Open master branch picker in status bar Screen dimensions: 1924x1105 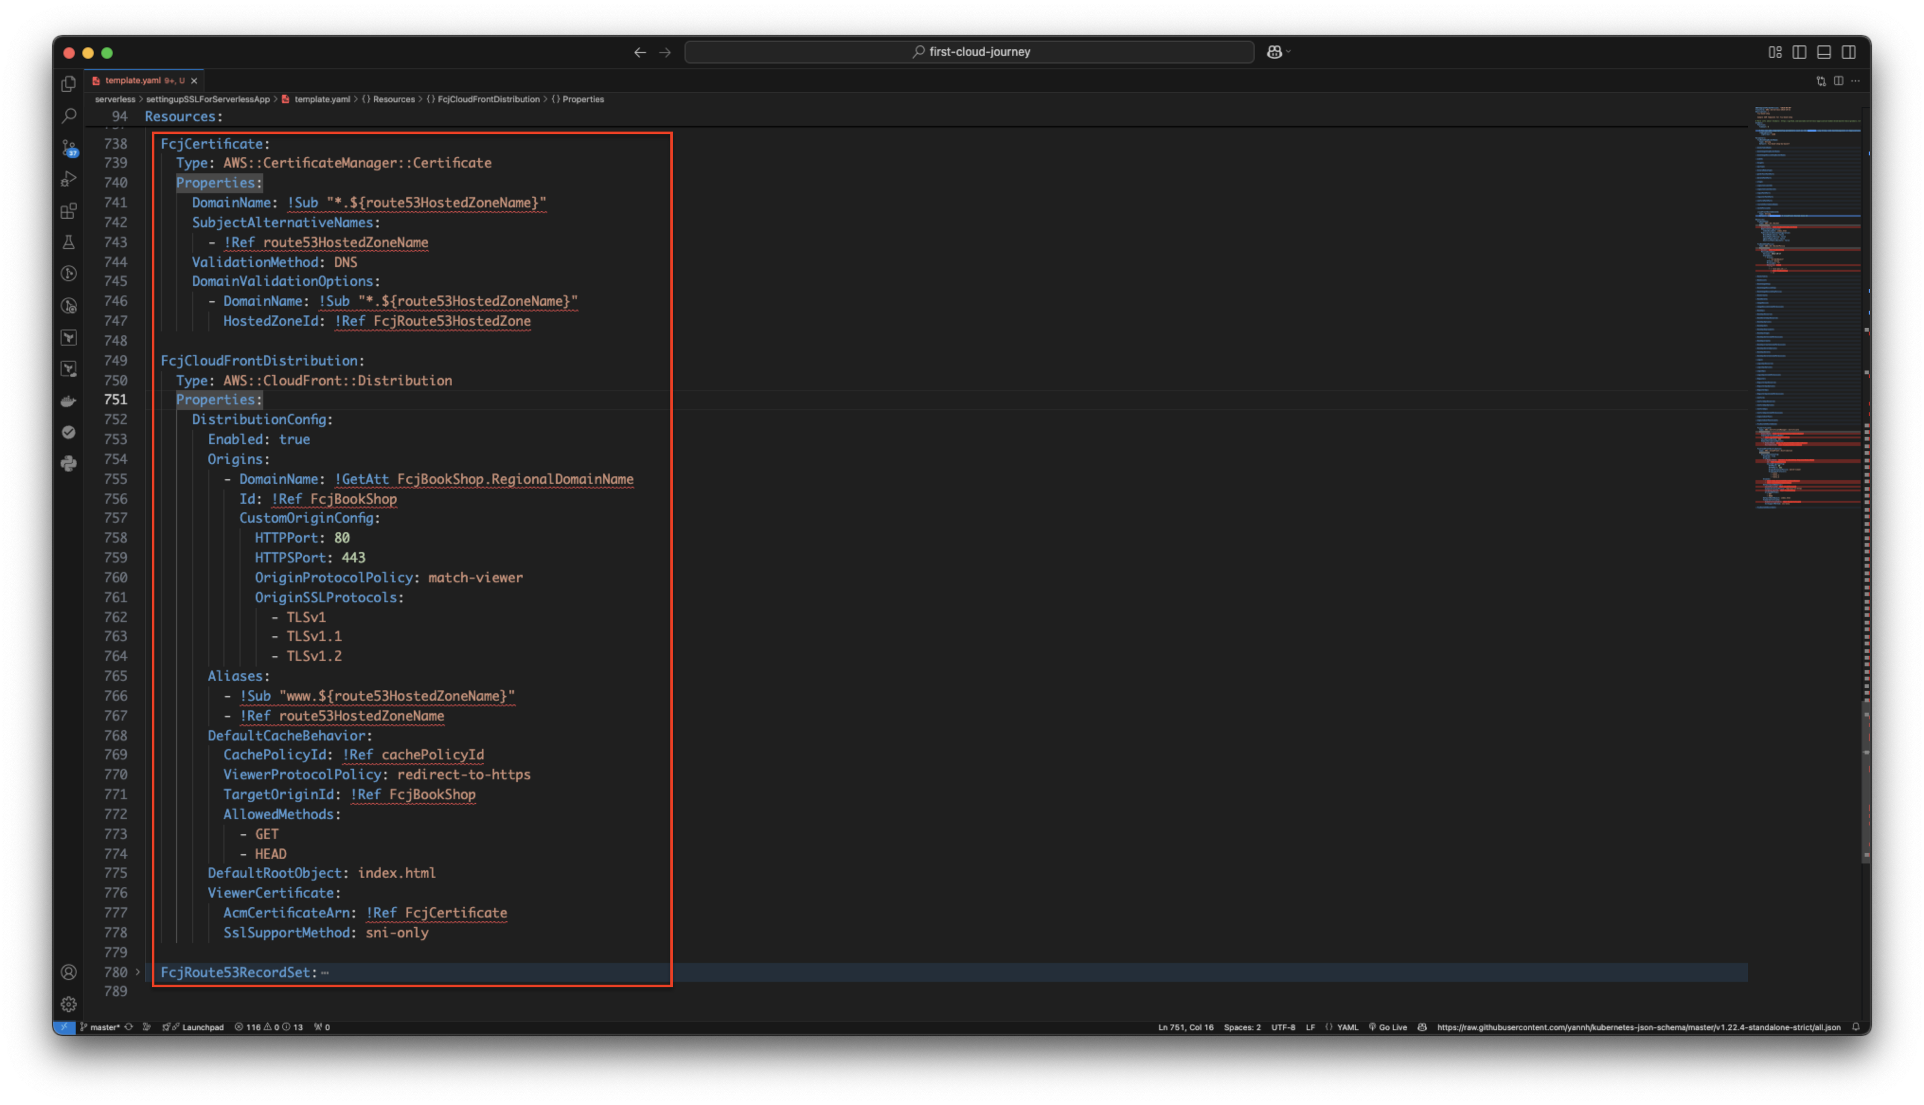100,1027
